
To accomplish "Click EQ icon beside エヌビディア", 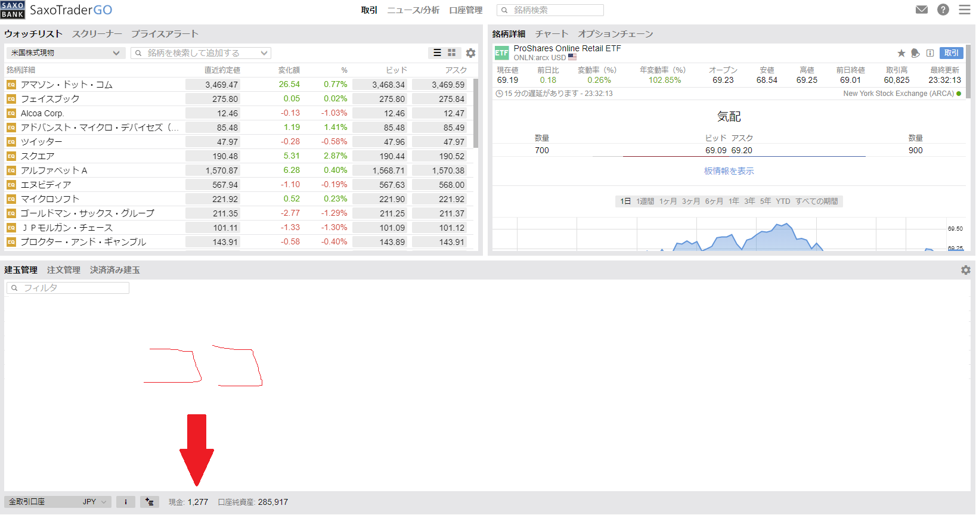I will click(x=11, y=185).
